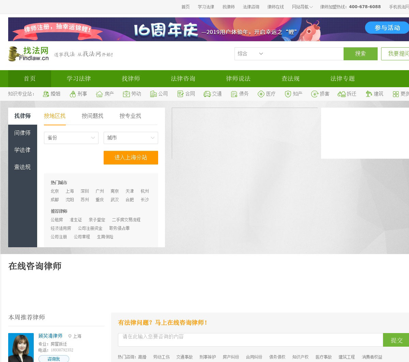This screenshot has width=409, height=362.
Task: Open the 生育保险 link
Action: pyautogui.click(x=105, y=237)
